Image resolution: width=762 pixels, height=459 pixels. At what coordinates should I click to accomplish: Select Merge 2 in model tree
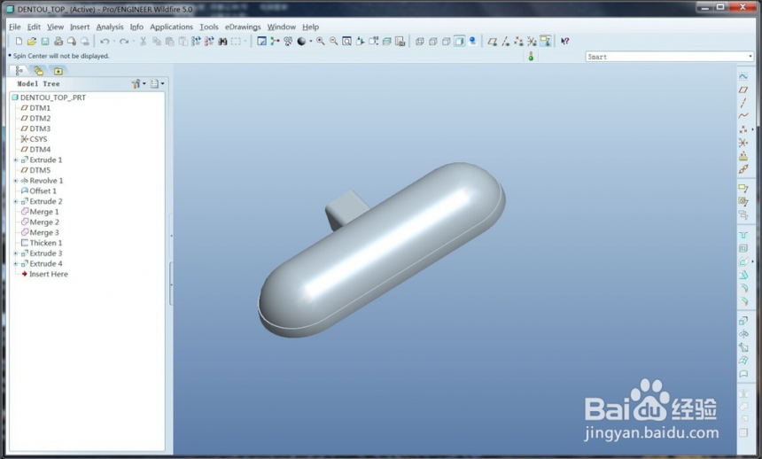pos(40,222)
